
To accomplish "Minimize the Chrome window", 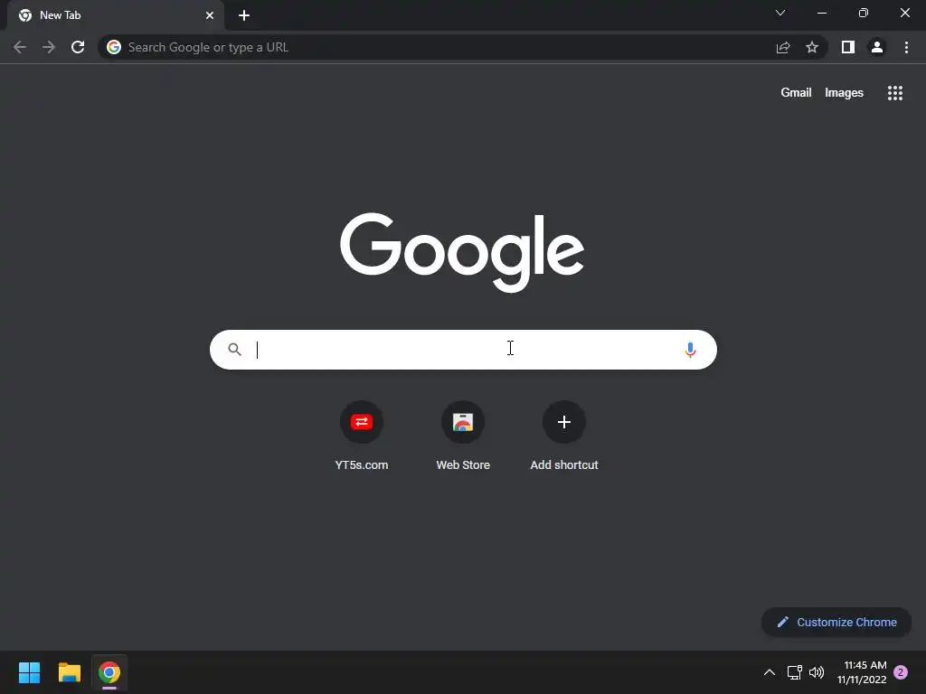I will tap(822, 13).
